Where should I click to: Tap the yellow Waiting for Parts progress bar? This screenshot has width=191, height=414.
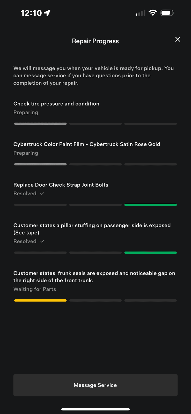pyautogui.click(x=40, y=300)
